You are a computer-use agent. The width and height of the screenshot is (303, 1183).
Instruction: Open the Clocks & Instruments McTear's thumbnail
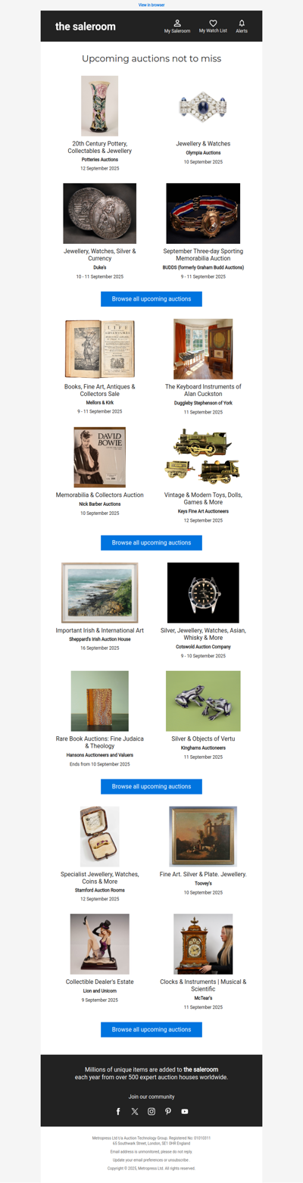(203, 944)
